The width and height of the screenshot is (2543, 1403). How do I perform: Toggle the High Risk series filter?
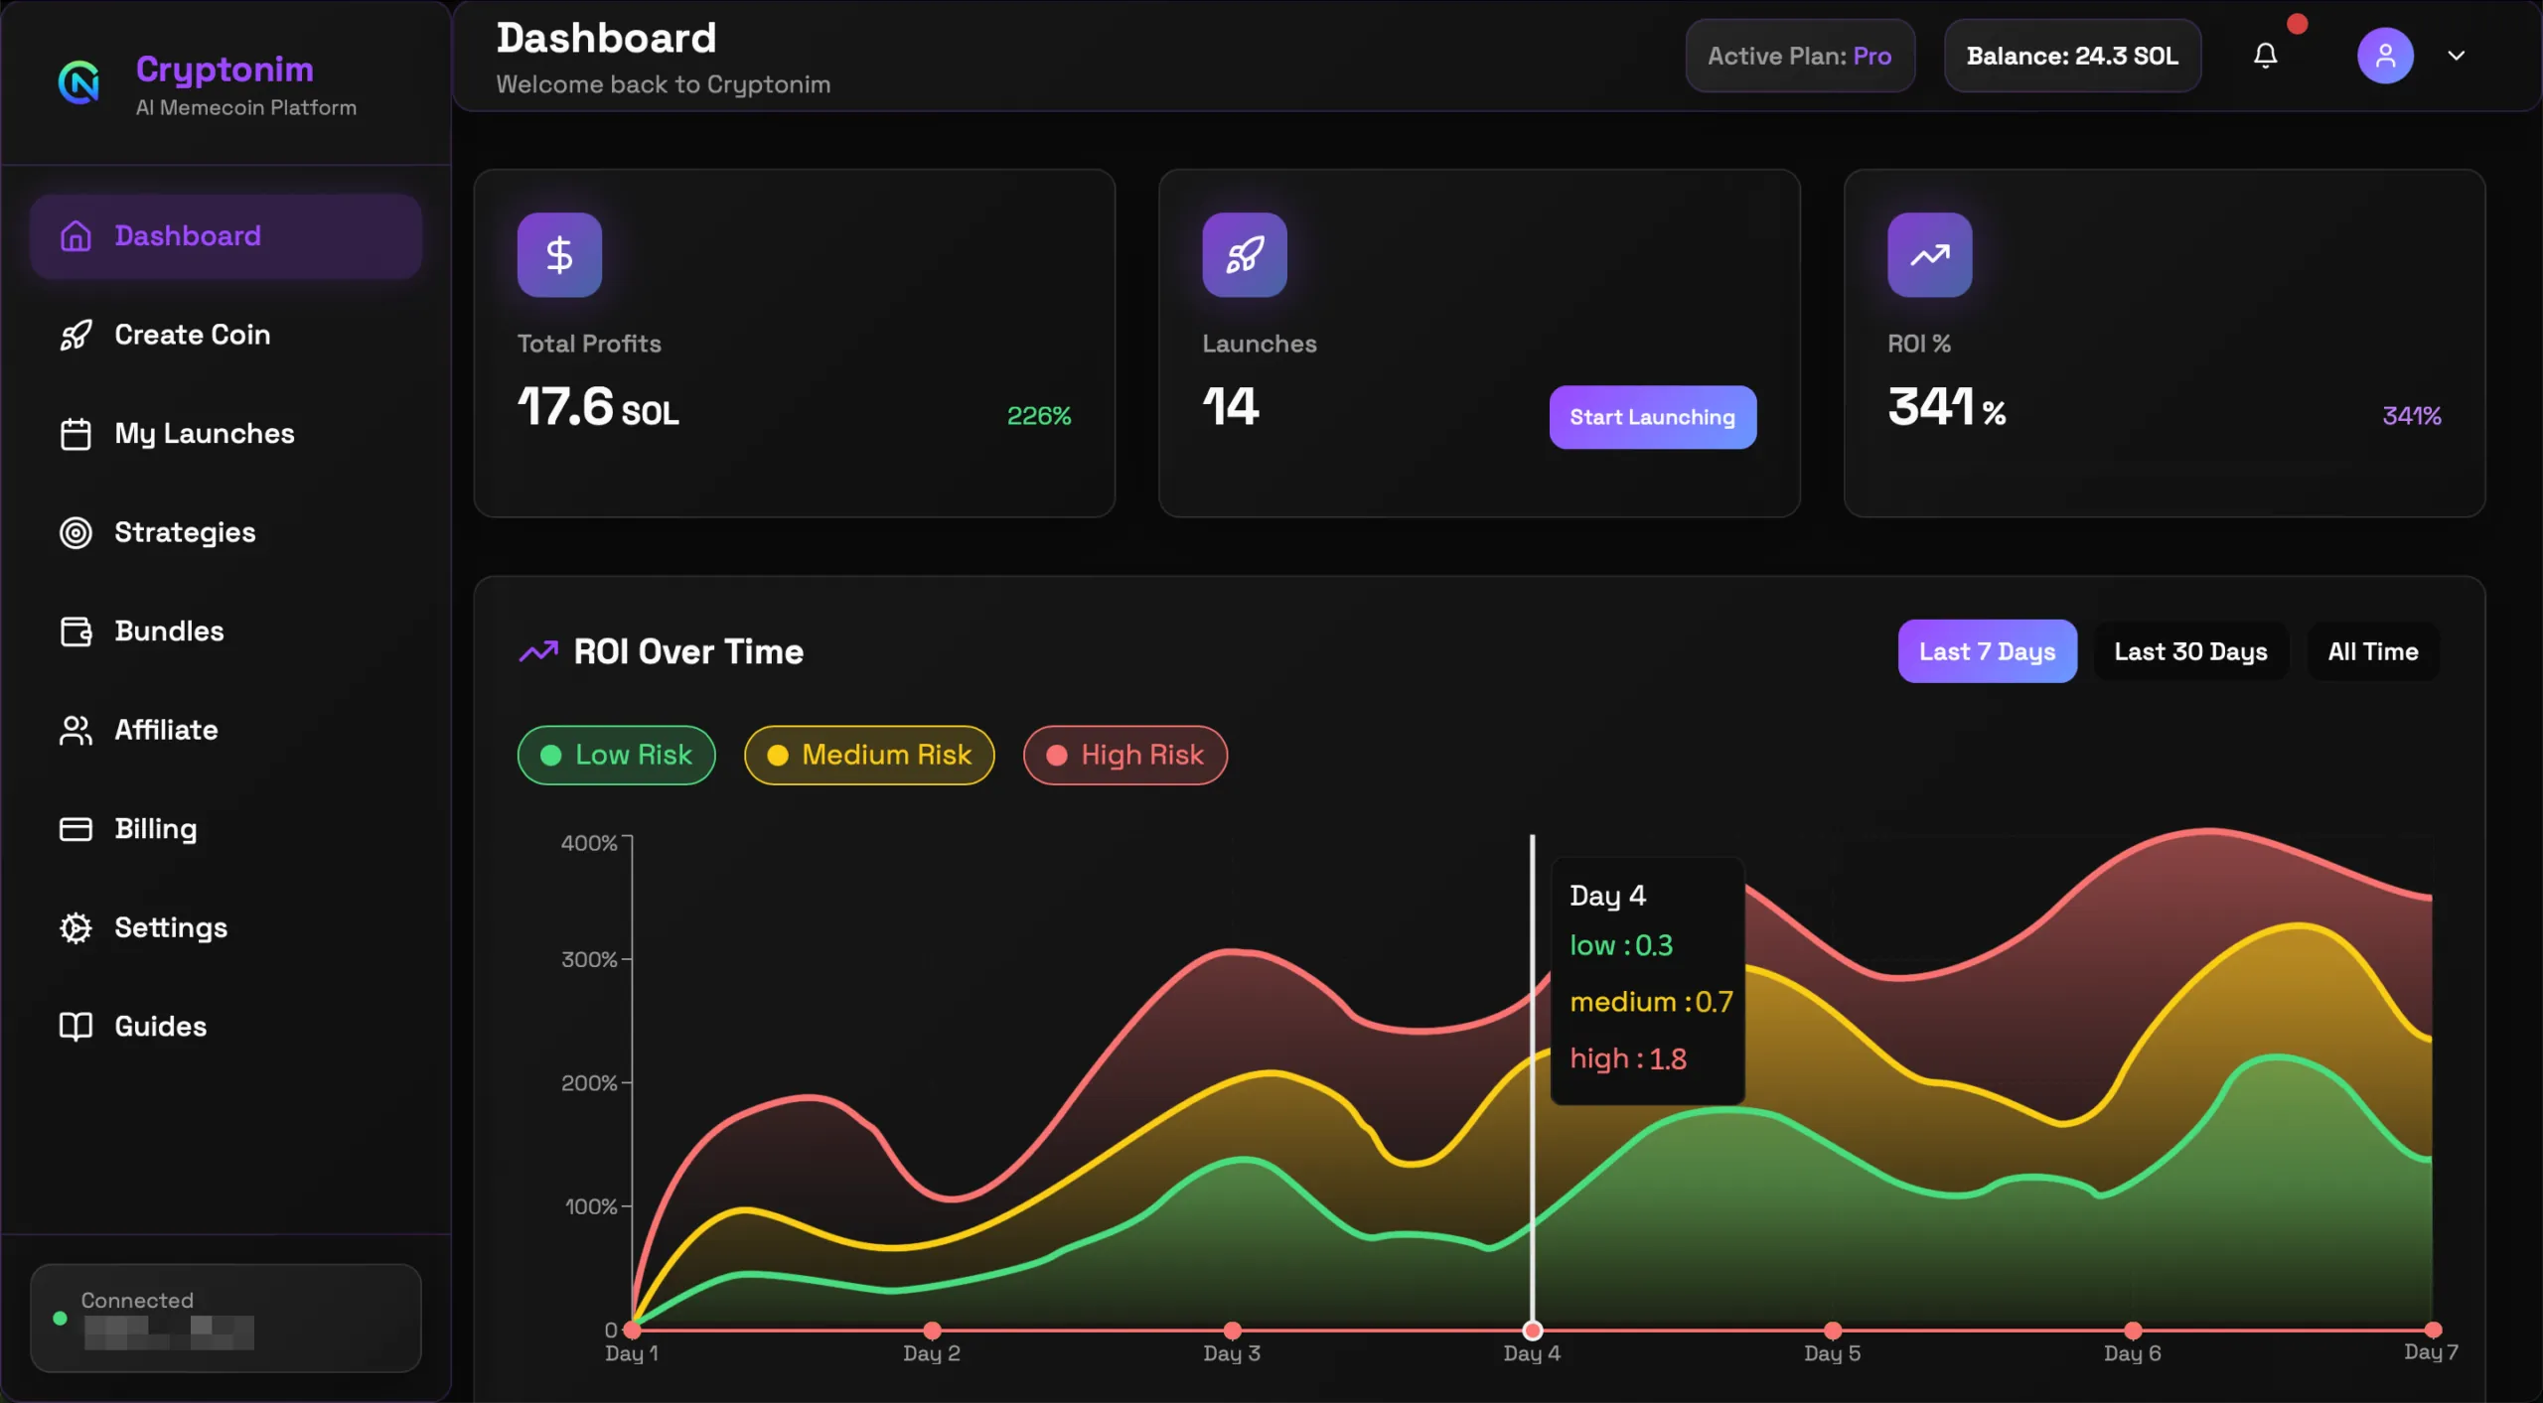coord(1125,756)
